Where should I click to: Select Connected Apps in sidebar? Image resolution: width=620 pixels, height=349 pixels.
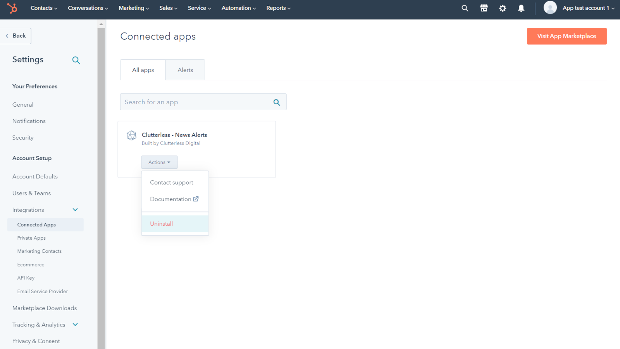(x=45, y=225)
